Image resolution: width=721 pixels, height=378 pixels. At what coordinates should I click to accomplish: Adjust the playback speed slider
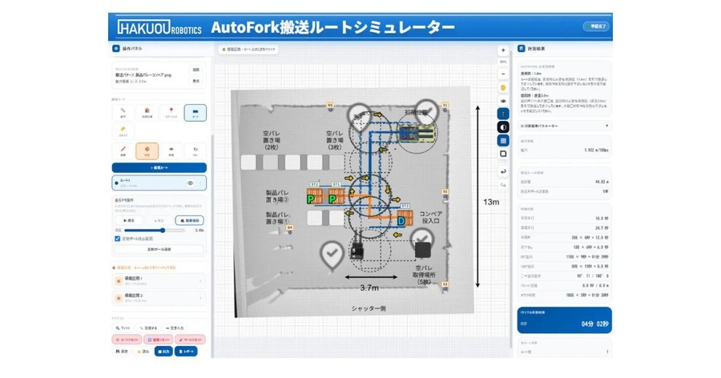click(155, 231)
